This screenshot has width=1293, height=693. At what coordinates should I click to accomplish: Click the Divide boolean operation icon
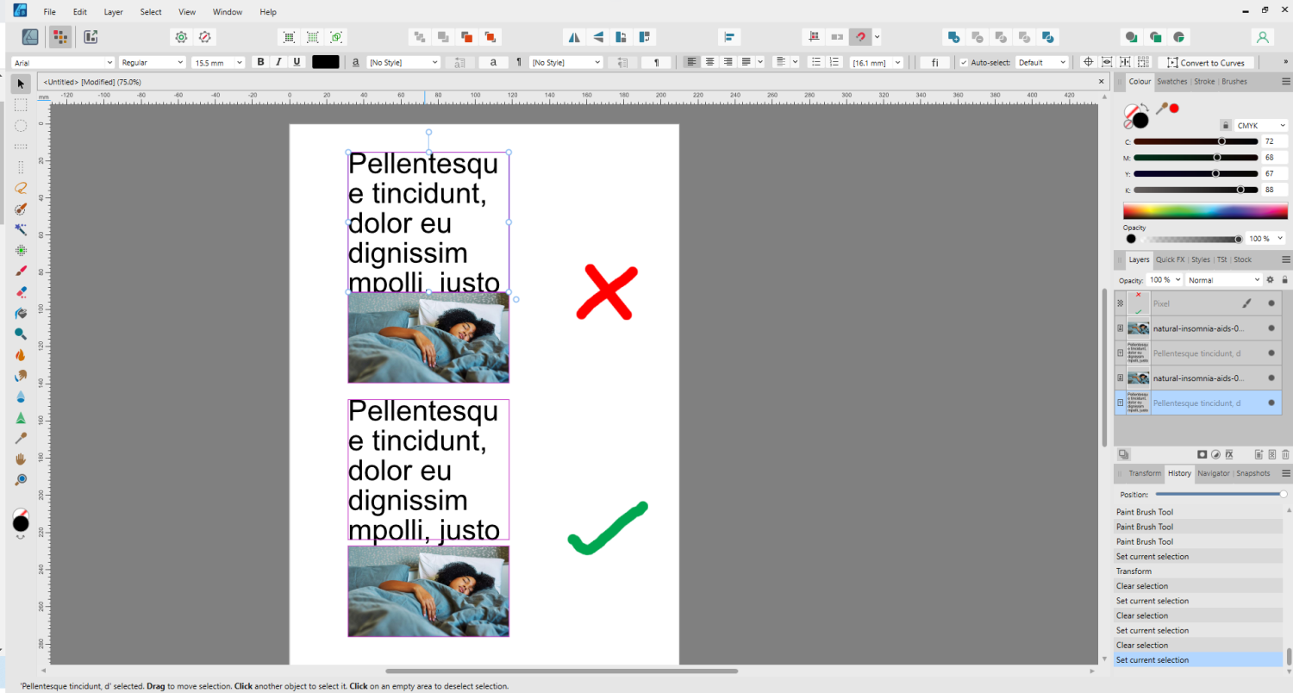1047,37
